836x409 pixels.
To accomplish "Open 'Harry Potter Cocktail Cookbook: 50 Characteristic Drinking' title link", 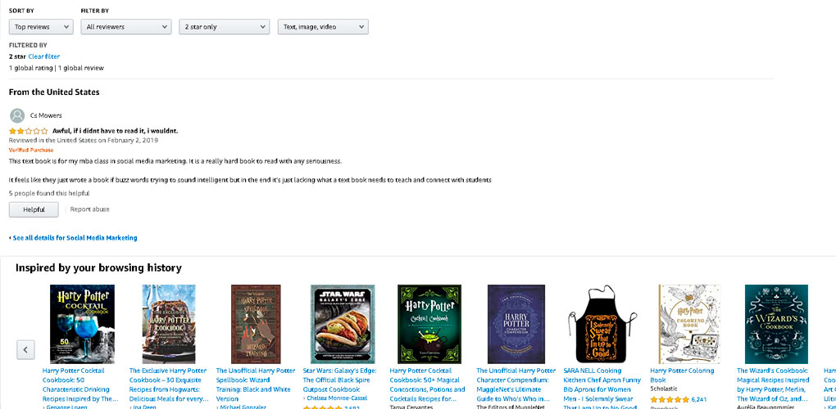I will tap(80, 384).
